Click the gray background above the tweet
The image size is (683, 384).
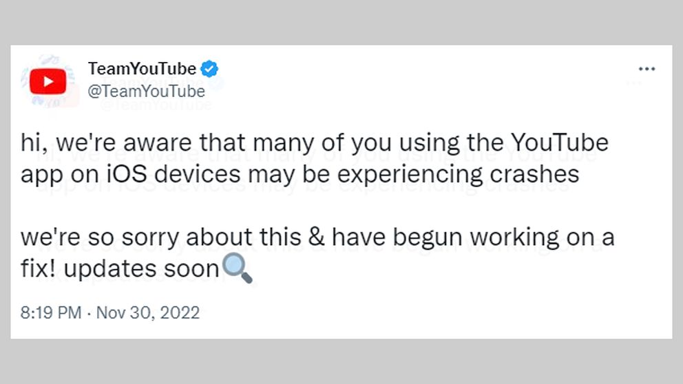click(x=341, y=22)
